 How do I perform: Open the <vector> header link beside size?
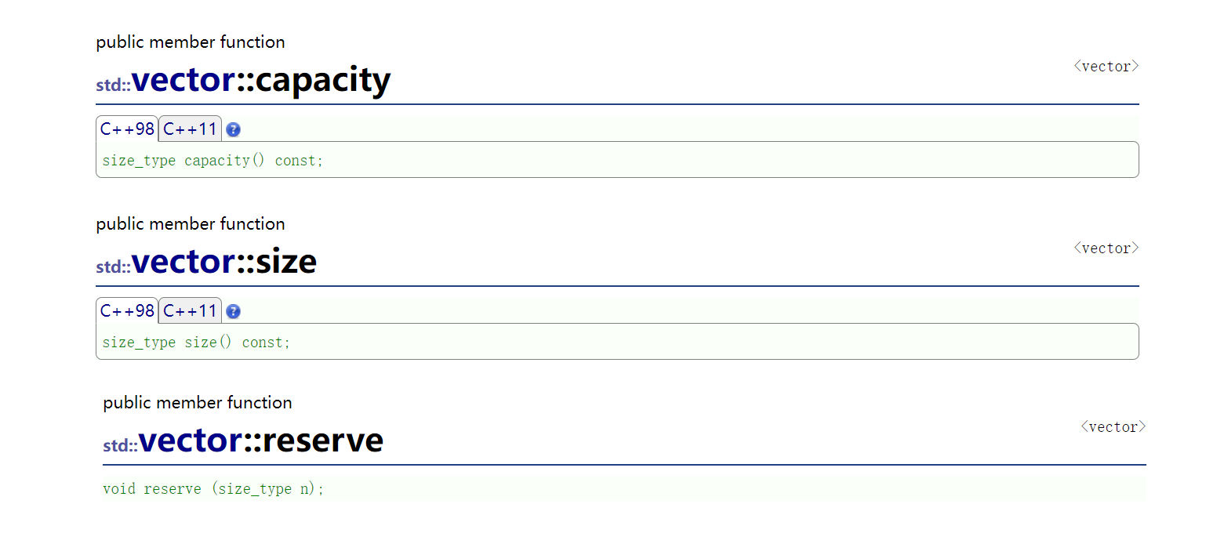pos(1106,248)
